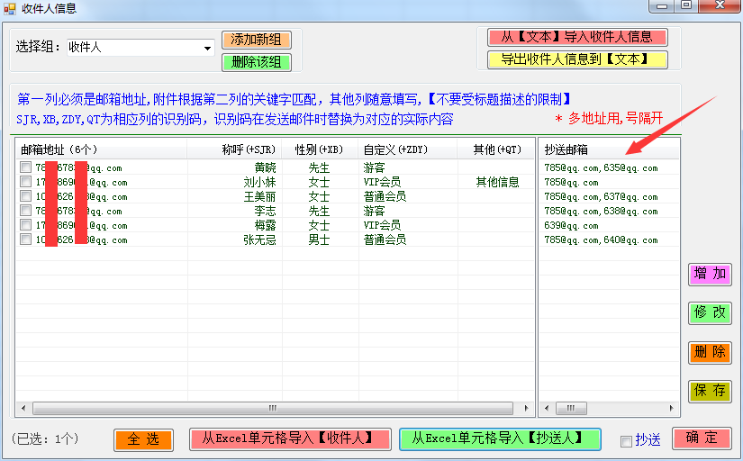743x461 pixels.
Task: Tick the checkbox for 张无忌 row
Action: tap(25, 240)
